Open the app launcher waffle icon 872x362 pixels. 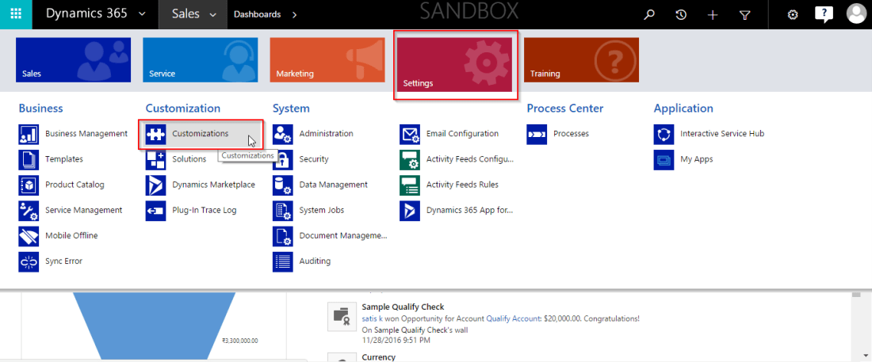[16, 14]
